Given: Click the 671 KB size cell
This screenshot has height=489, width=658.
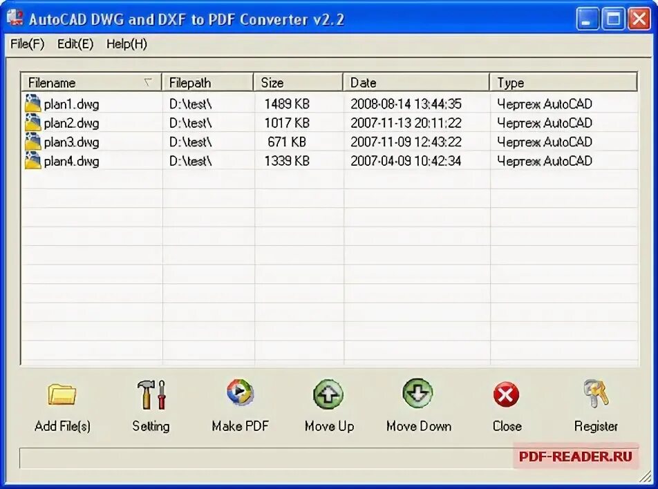Looking at the screenshot, I should point(287,142).
